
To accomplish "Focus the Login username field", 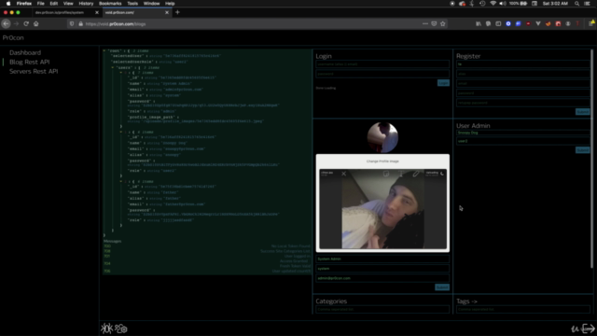I will [382, 64].
